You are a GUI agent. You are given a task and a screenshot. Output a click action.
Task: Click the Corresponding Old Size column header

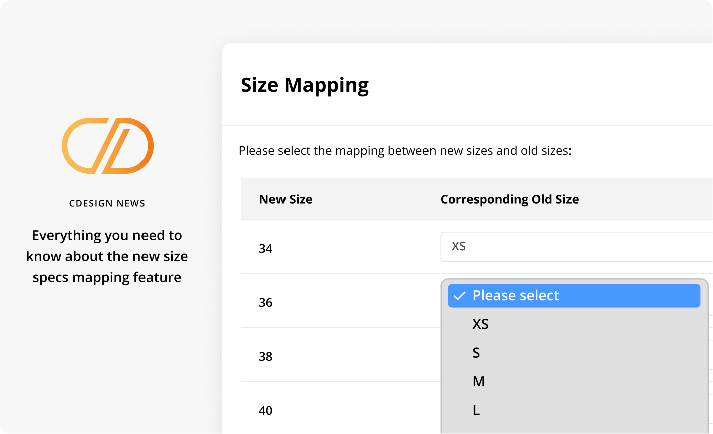[x=509, y=199]
